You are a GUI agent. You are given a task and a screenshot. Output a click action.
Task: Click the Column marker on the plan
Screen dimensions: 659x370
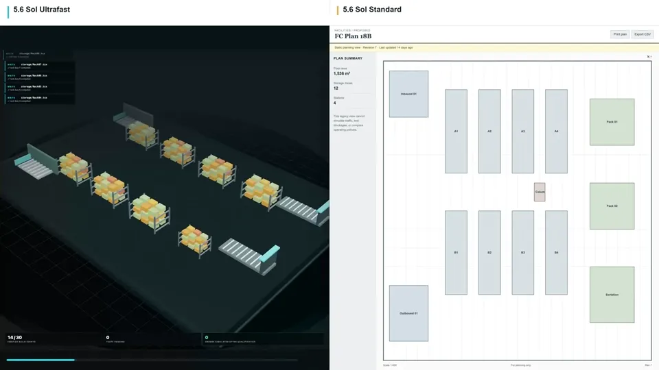(540, 192)
